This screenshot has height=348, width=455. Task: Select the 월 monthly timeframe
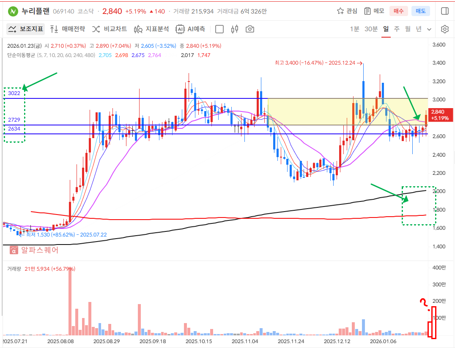[408, 29]
